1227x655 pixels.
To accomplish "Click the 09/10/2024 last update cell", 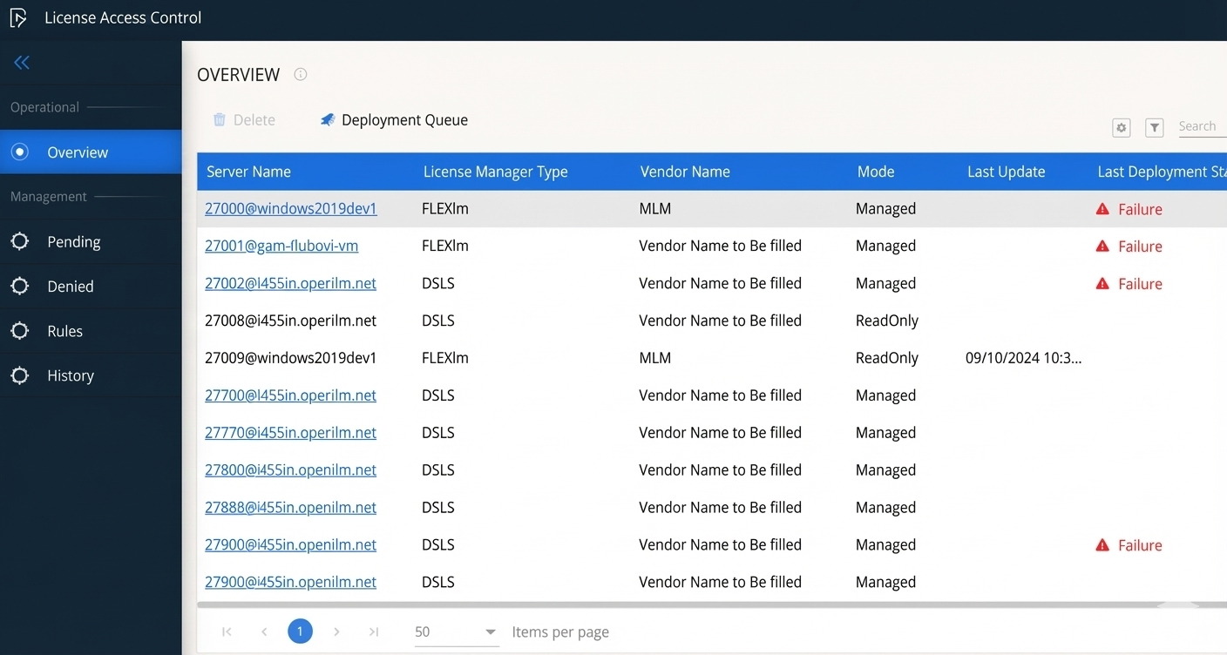I will [x=1024, y=358].
